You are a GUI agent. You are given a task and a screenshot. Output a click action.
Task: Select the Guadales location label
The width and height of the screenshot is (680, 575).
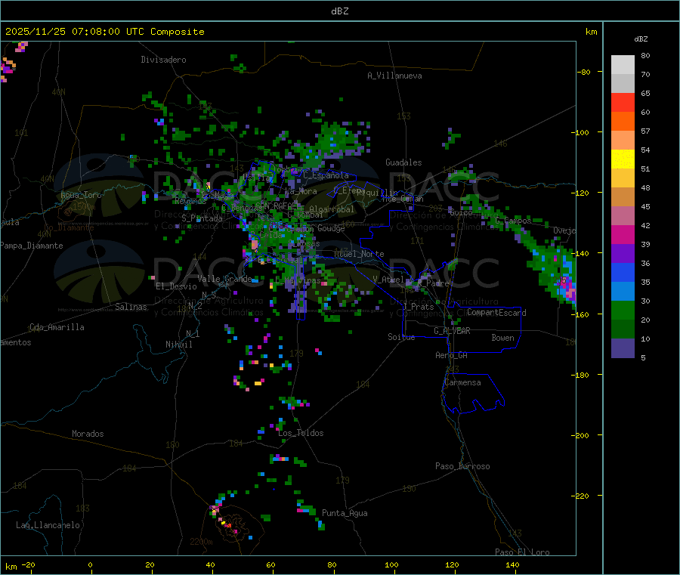[x=403, y=162]
